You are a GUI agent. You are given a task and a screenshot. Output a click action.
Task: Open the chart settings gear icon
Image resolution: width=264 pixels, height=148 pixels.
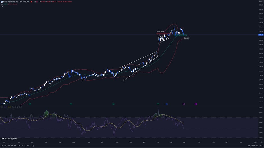point(261,142)
